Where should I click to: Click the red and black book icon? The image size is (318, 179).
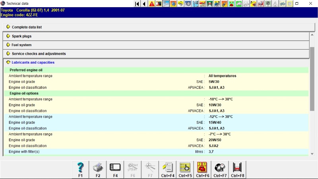159,4
